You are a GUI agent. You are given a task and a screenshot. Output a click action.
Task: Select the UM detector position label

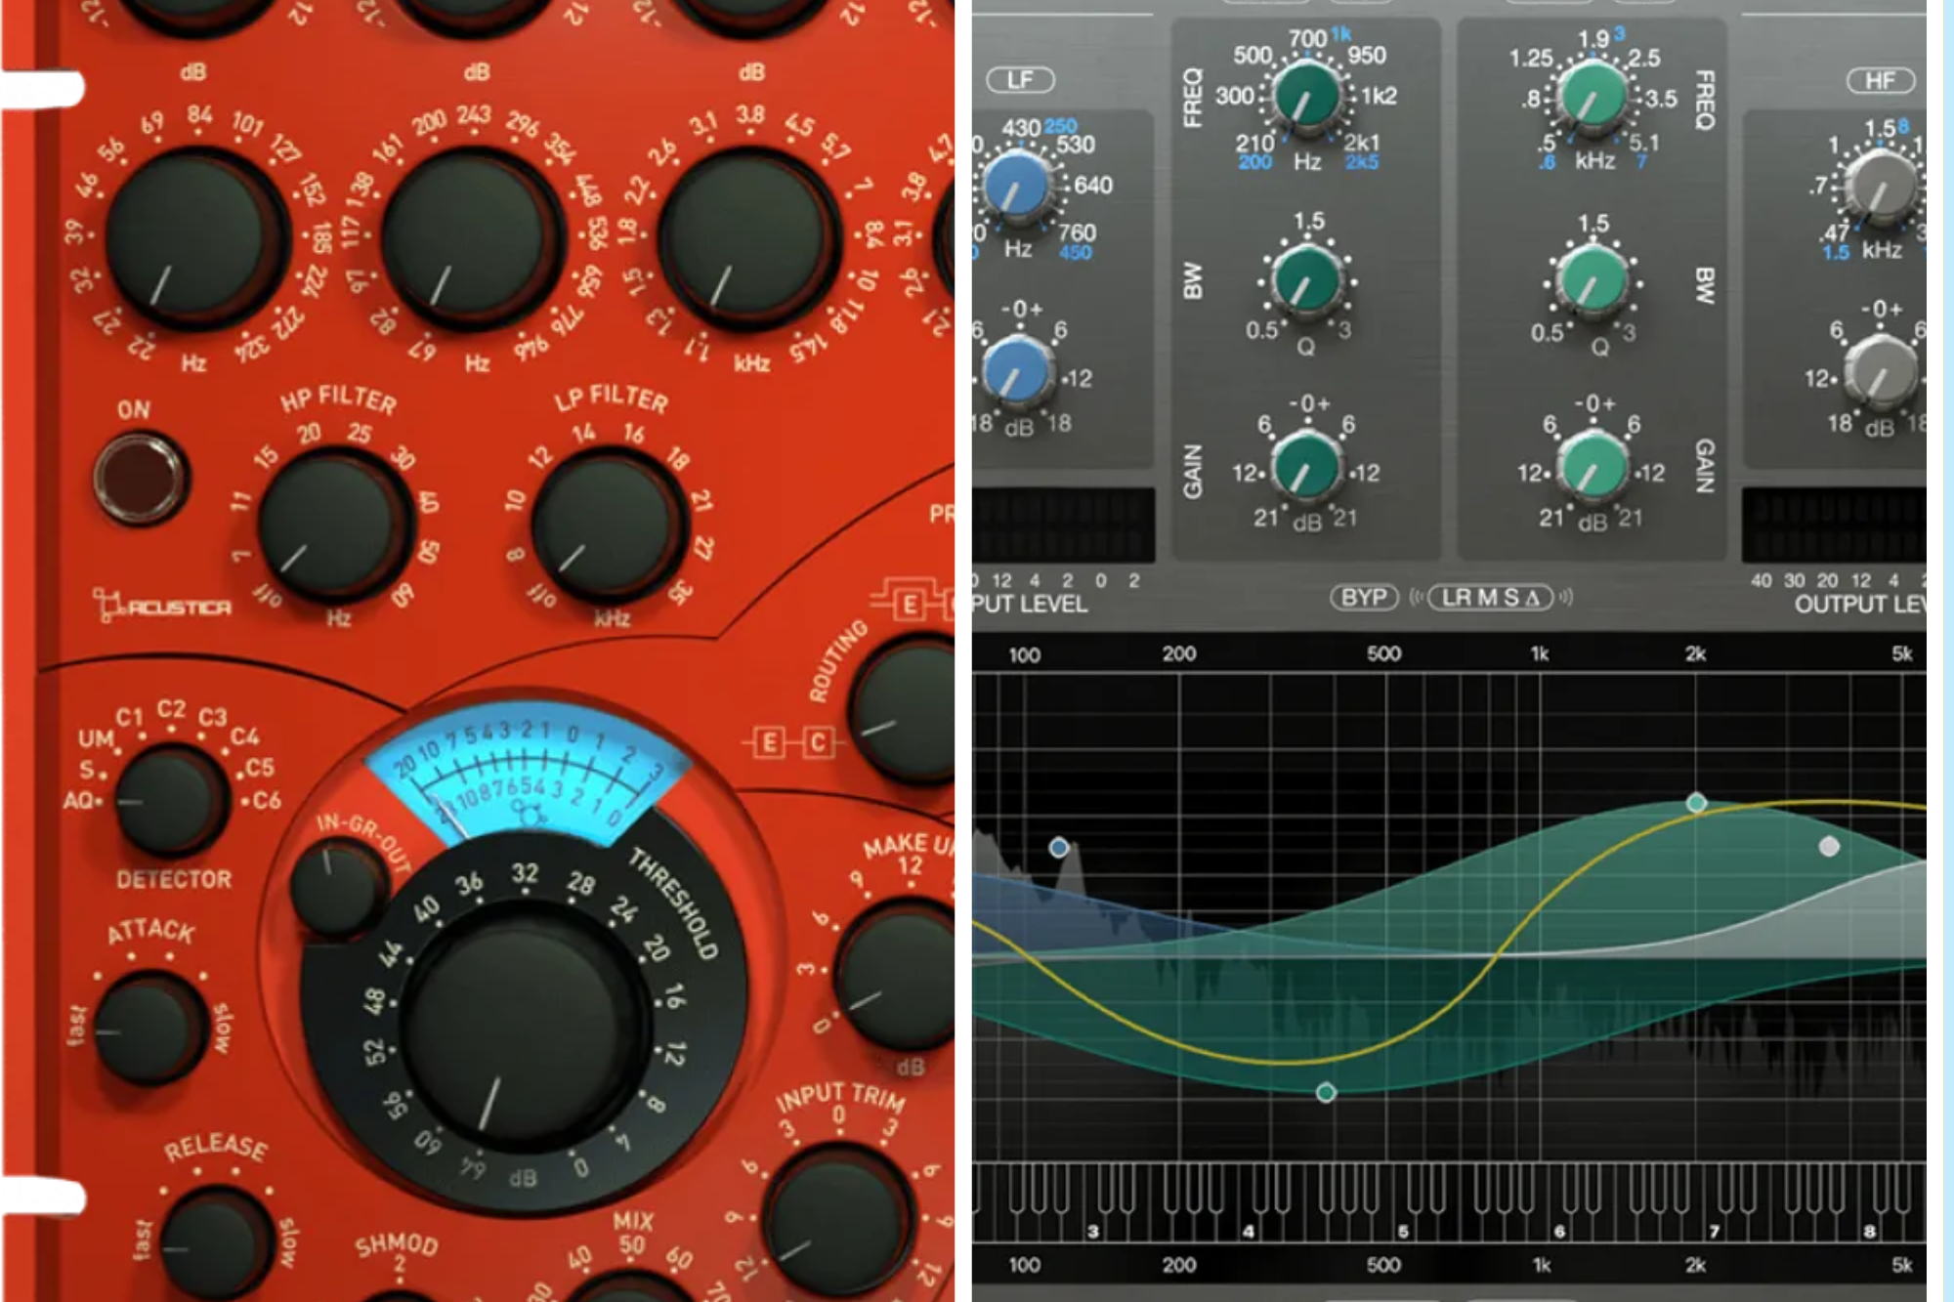[96, 738]
